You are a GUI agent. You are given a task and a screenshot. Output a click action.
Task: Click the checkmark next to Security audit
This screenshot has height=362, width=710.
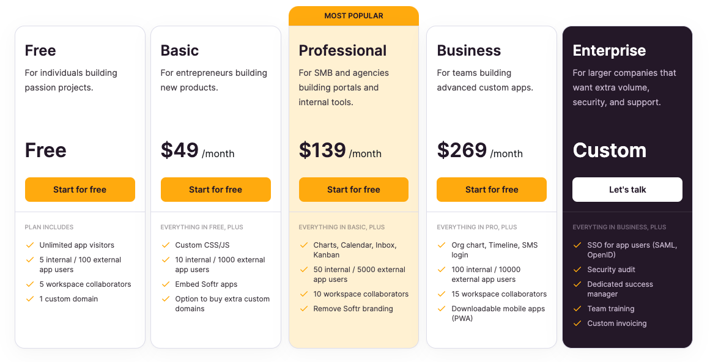[x=577, y=270]
